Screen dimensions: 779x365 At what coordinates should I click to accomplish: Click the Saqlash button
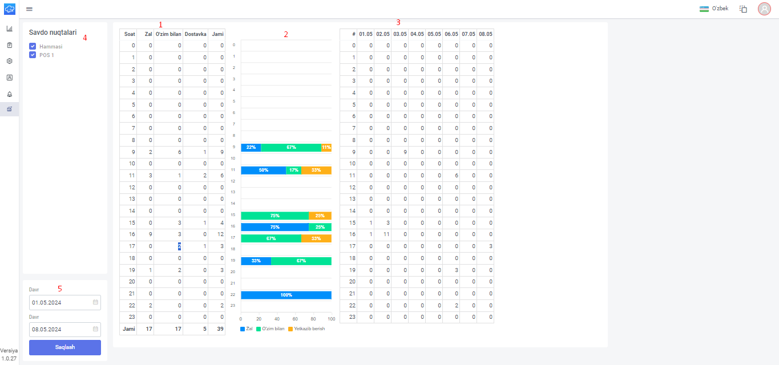click(65, 347)
